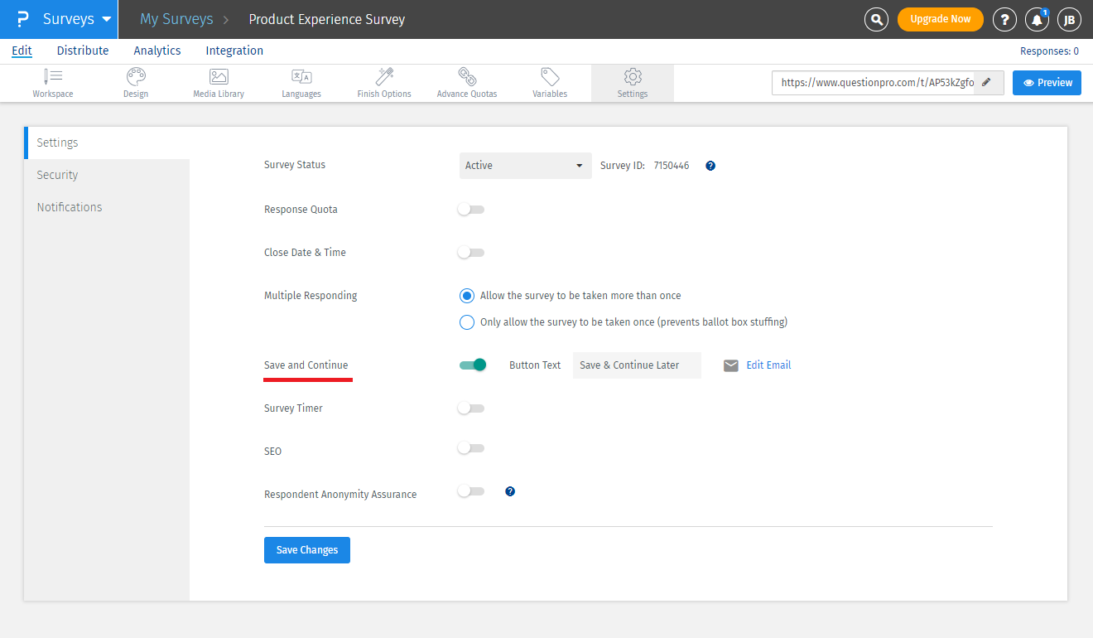Select the Design palette icon
Screen dimensions: 1093x638
[x=135, y=76]
